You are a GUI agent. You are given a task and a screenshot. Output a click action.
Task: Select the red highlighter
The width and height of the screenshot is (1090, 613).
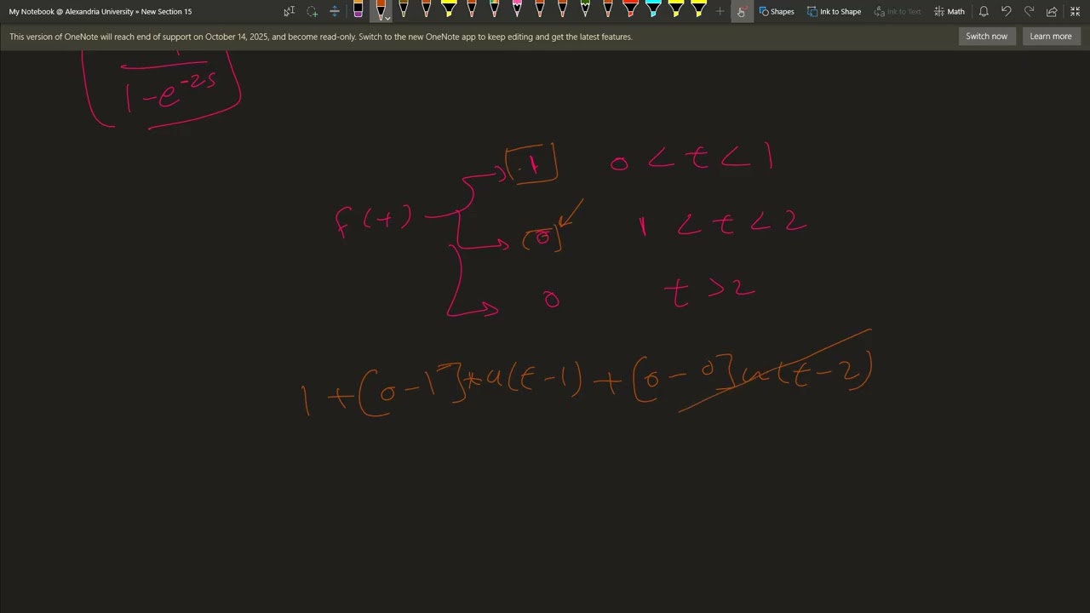tap(630, 10)
